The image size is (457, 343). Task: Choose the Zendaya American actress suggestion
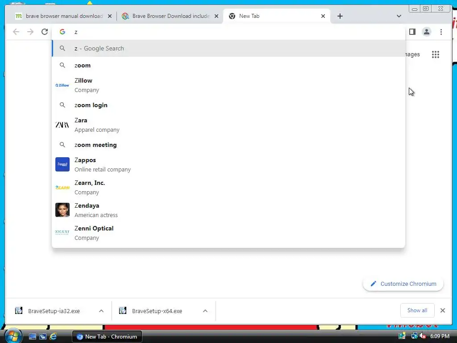(x=228, y=210)
